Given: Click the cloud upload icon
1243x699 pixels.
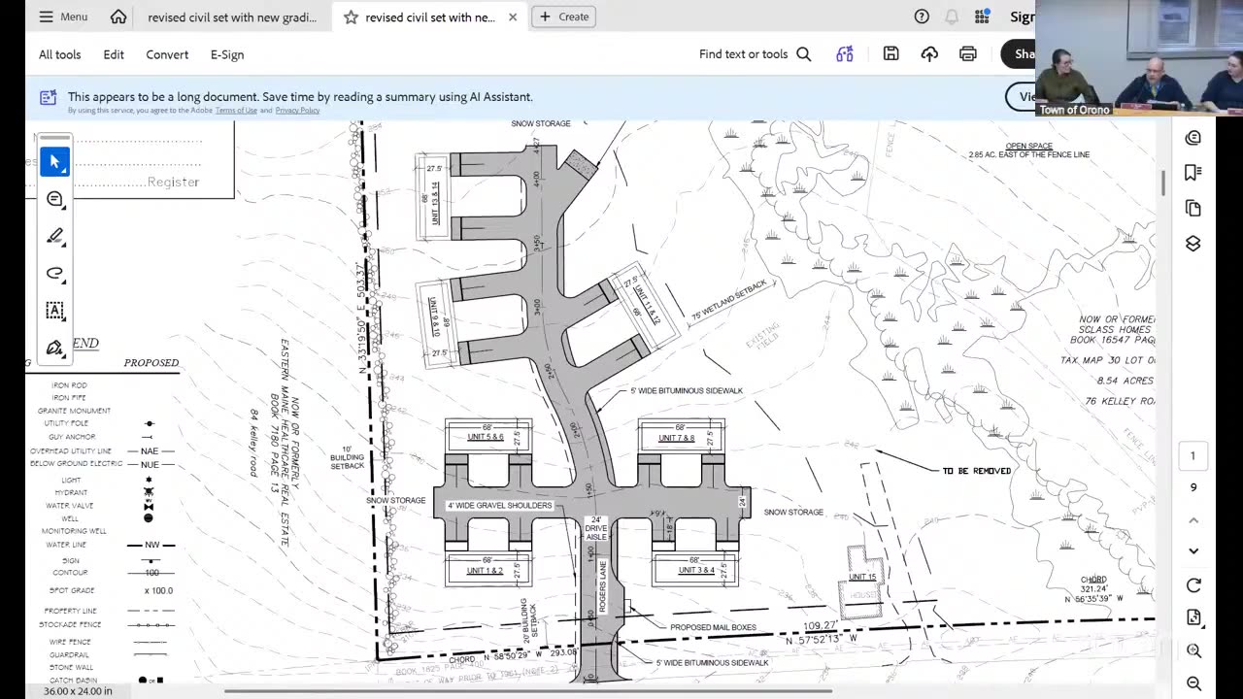Looking at the screenshot, I should coord(929,54).
